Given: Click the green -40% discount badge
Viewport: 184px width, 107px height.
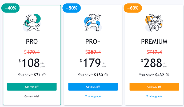Looking at the screenshot, I should (x=10, y=8).
